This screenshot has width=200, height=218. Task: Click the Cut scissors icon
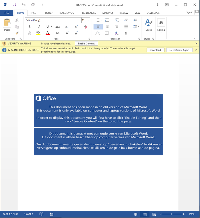click(x=17, y=20)
